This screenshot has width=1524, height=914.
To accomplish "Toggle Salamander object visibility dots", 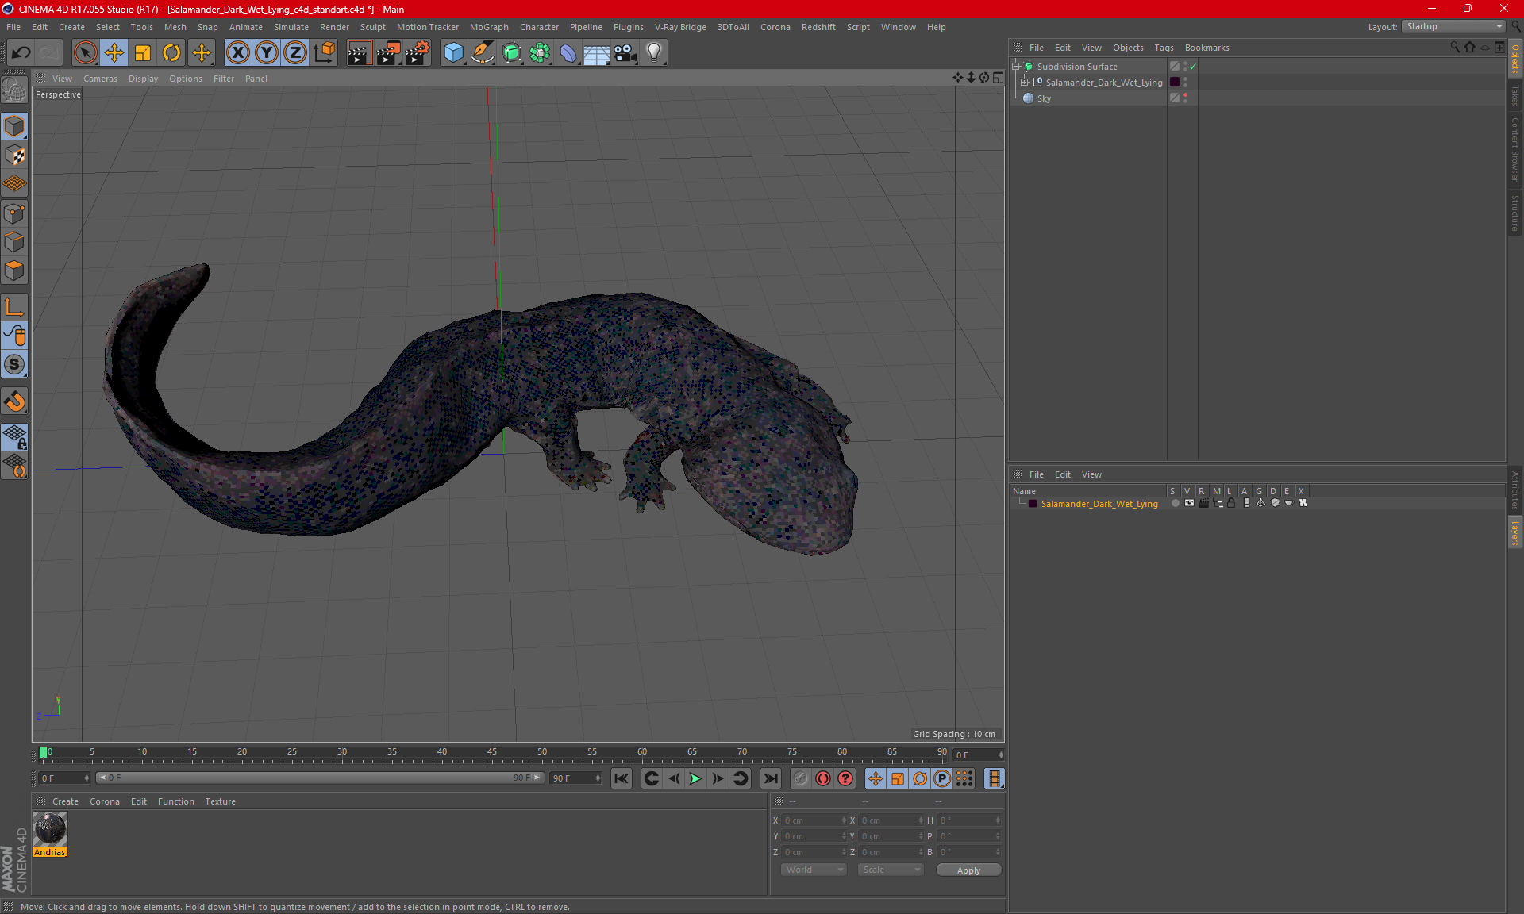I will pos(1186,83).
